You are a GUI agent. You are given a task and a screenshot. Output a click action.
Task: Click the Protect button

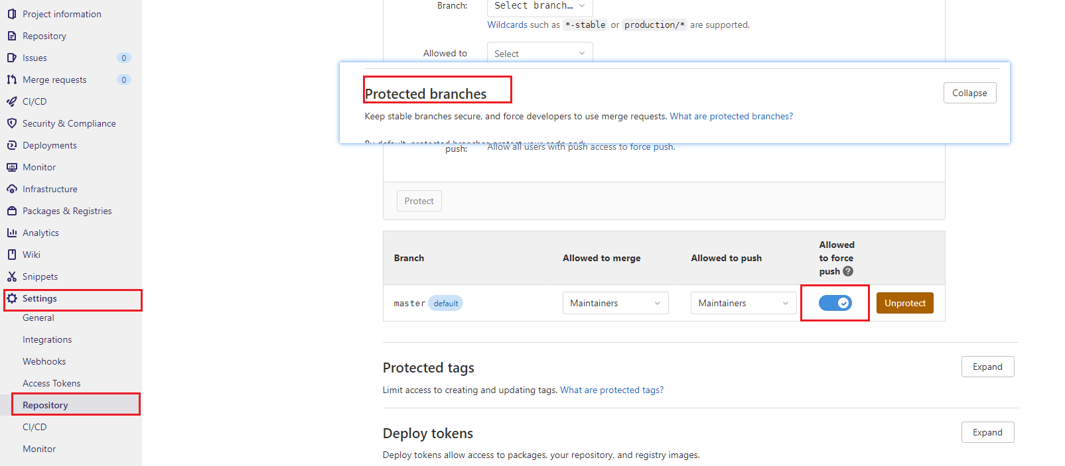[x=419, y=201]
